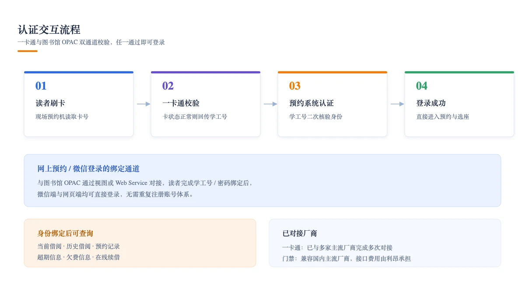Select step number 04
This screenshot has height=295, width=525.
pos(422,86)
